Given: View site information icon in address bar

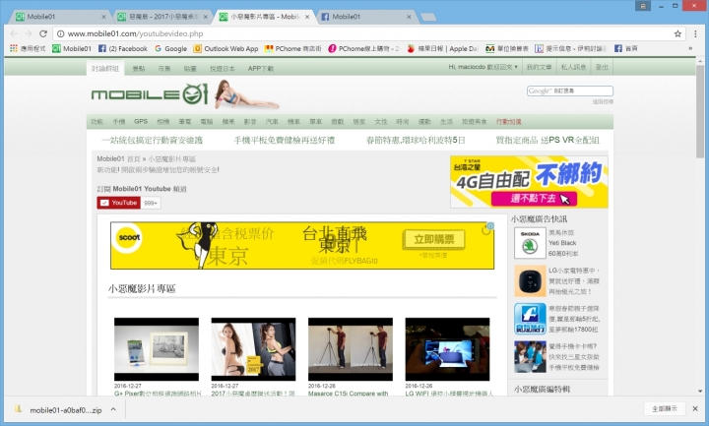Looking at the screenshot, I should 60,33.
